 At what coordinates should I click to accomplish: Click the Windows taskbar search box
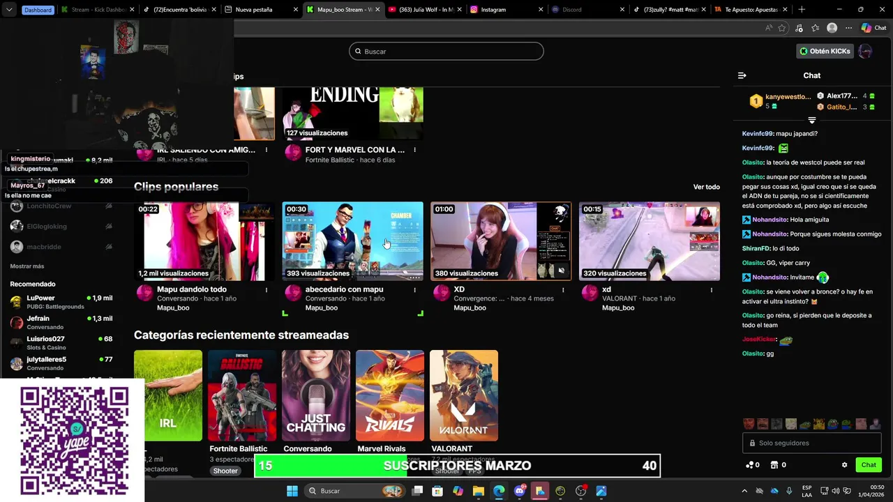356,491
